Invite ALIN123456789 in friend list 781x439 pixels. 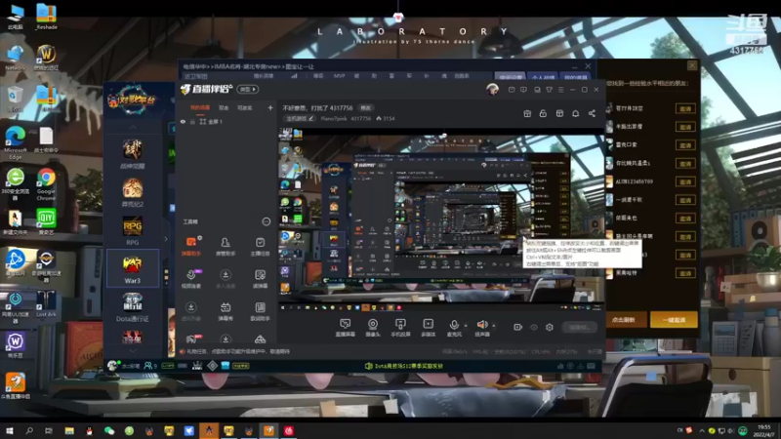(x=685, y=181)
